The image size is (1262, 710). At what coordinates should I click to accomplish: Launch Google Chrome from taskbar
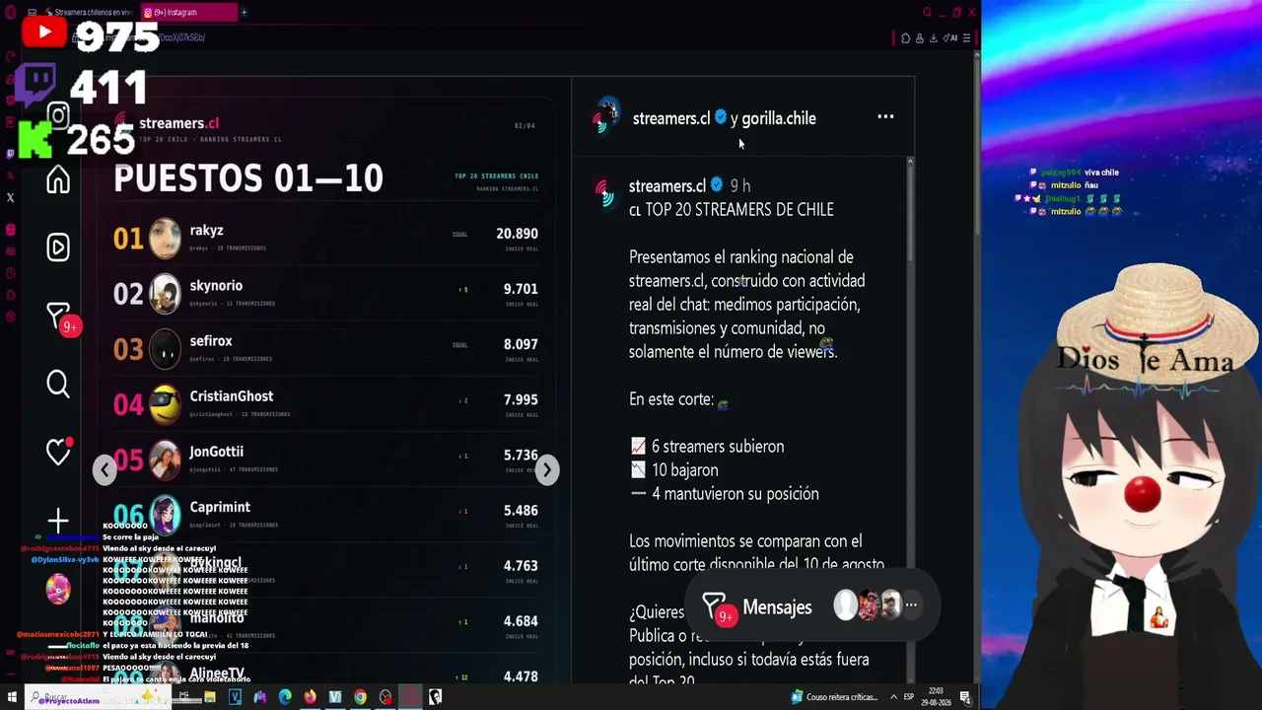[x=360, y=697]
